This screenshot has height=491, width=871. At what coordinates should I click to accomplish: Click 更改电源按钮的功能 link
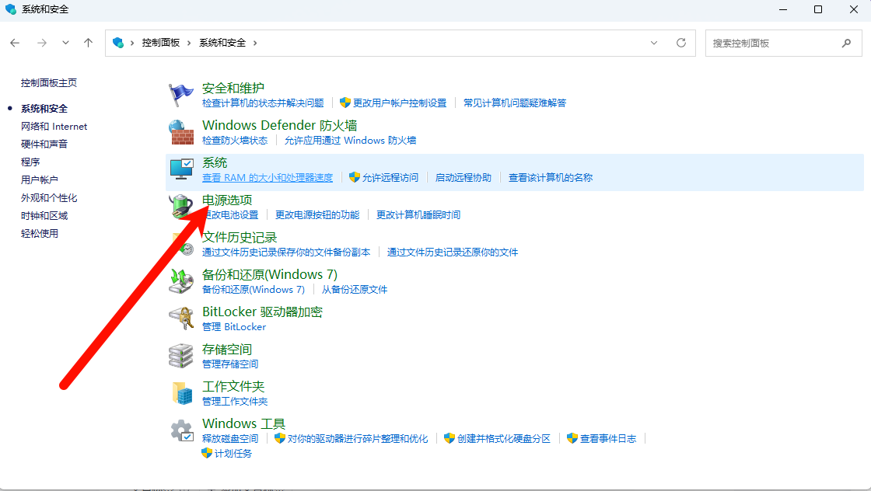pyautogui.click(x=317, y=214)
